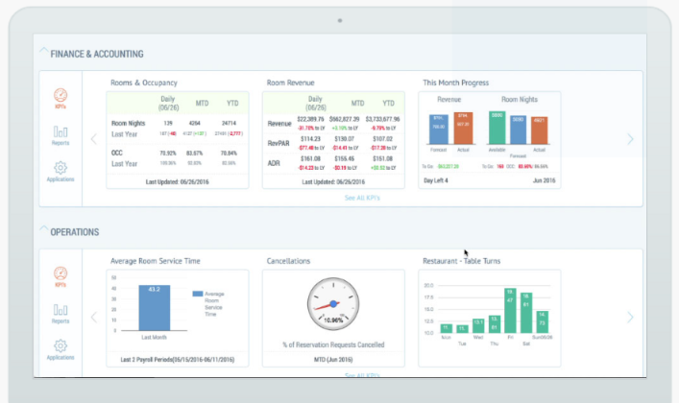Open Reports bar-chart icon in Finance section

click(61, 135)
